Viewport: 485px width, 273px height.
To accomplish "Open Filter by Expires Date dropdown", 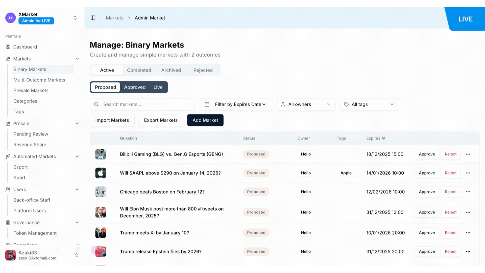I will tap(235, 104).
